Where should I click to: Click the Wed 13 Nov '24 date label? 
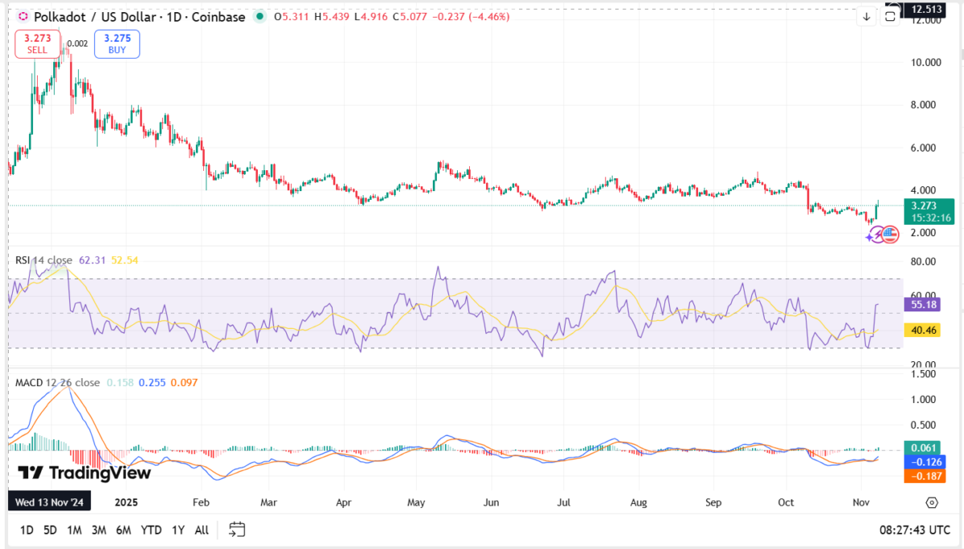tap(49, 501)
